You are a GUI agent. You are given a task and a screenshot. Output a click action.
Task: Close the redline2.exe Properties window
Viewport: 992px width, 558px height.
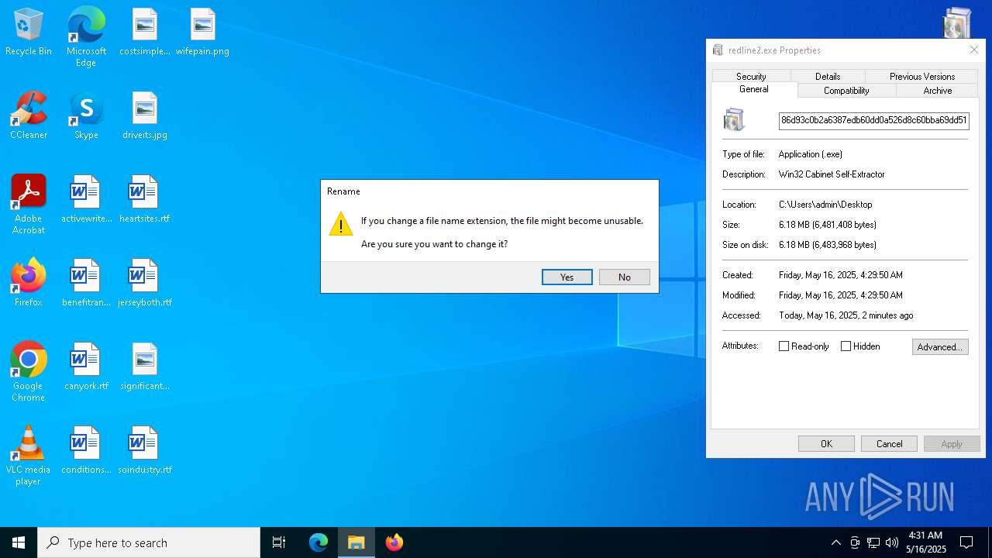pos(974,50)
